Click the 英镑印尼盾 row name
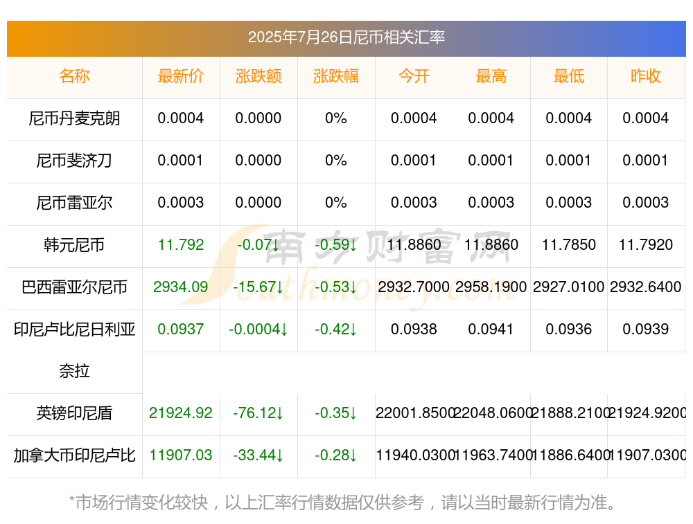 click(74, 413)
